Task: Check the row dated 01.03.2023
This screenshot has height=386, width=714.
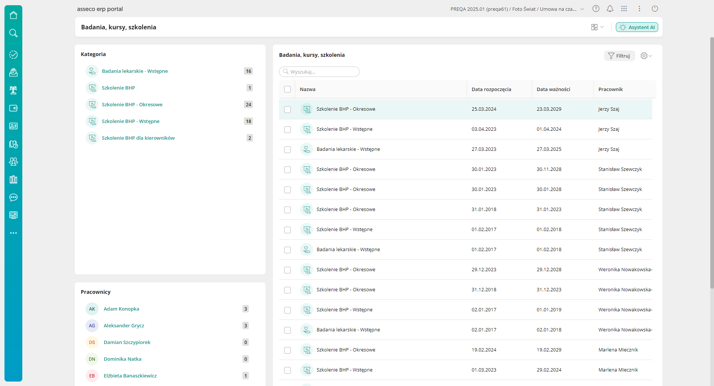Action: pos(287,370)
